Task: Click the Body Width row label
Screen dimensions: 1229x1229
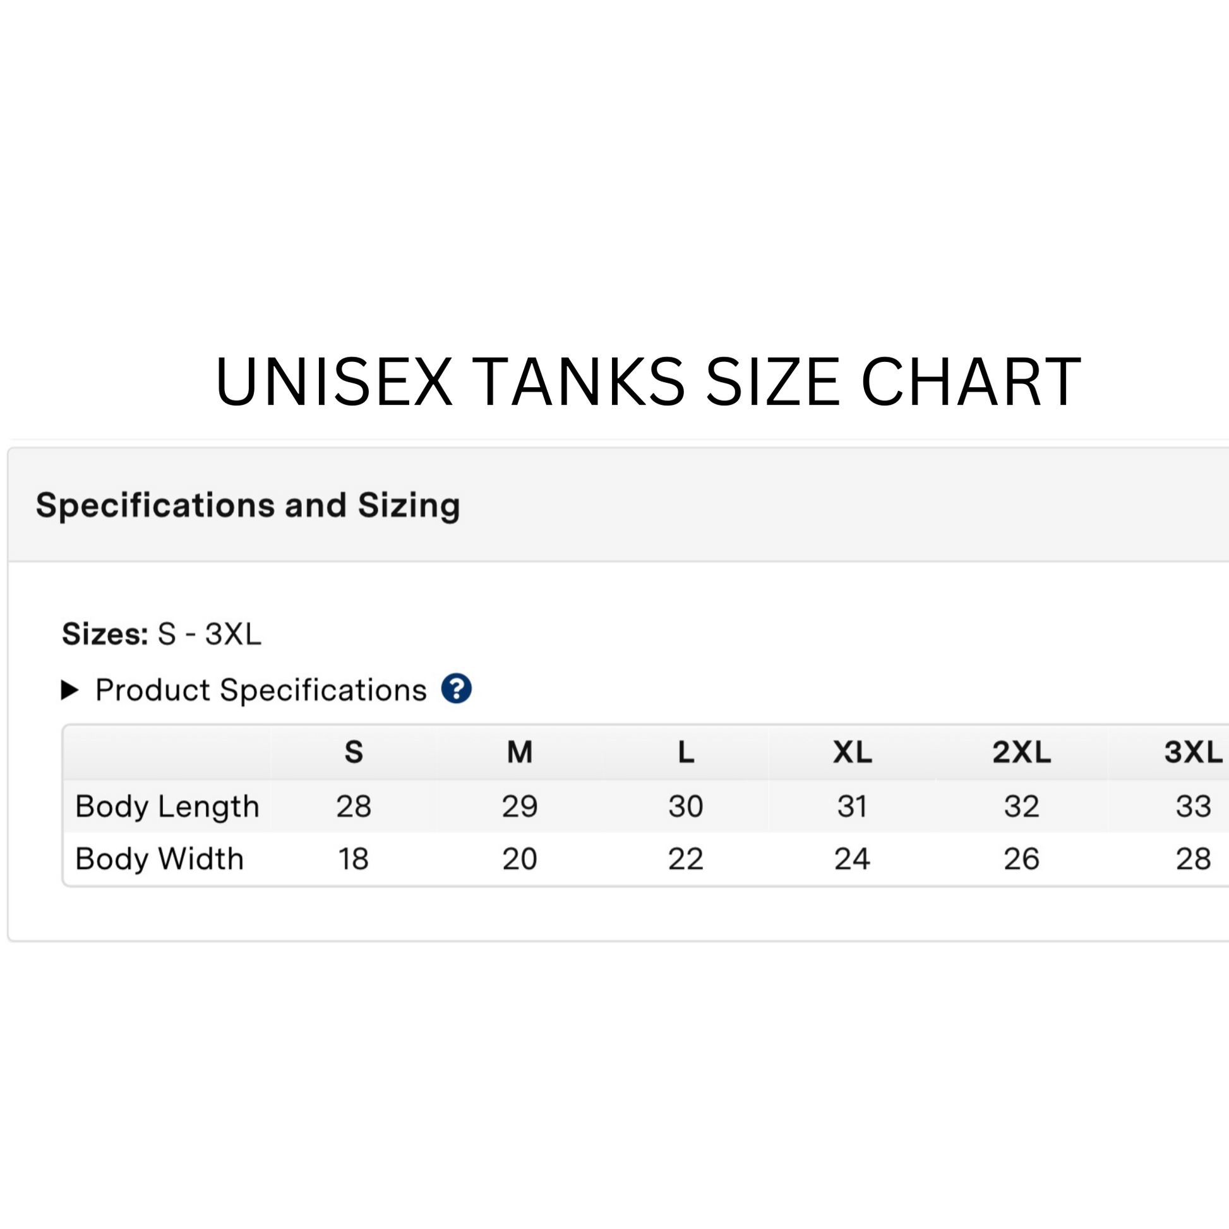Action: [160, 859]
